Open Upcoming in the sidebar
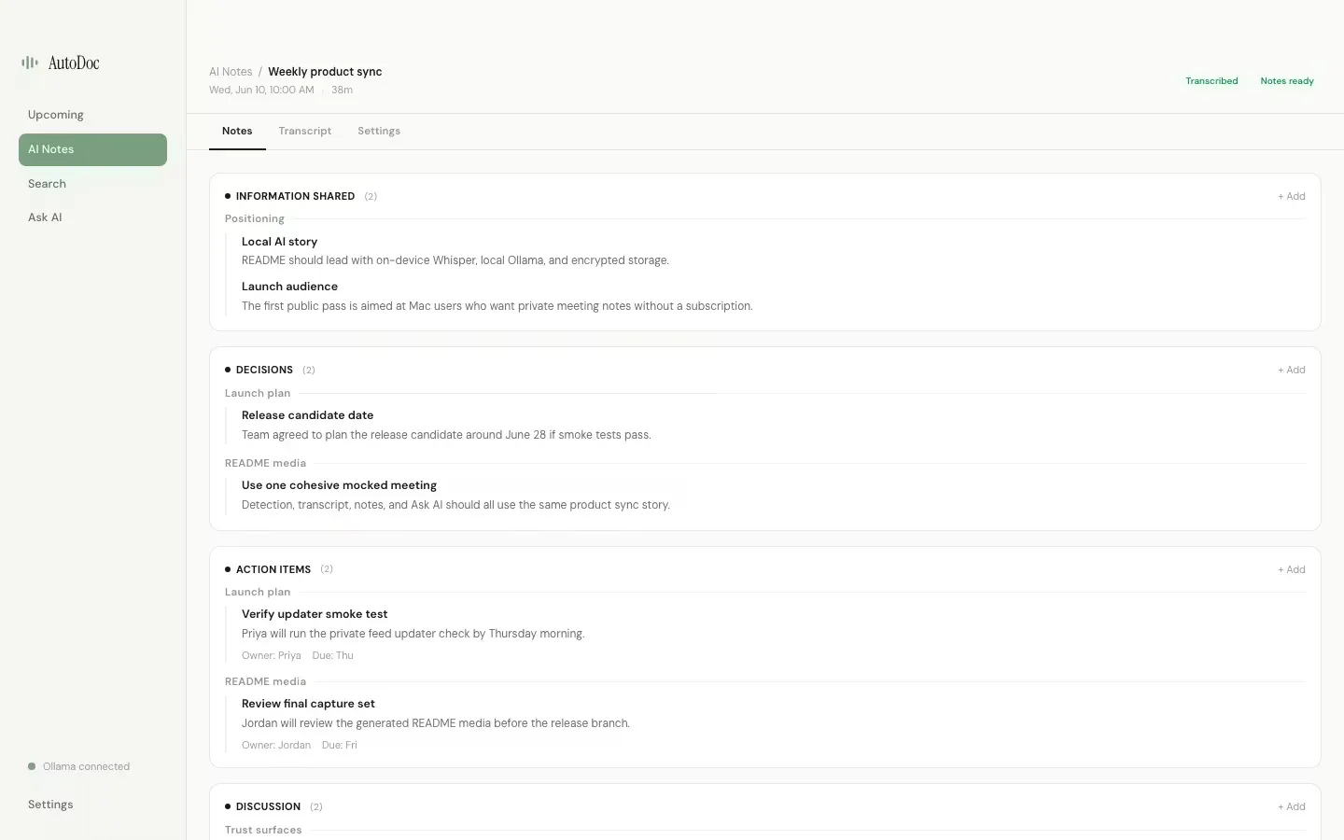The image size is (1344, 840). [x=92, y=115]
